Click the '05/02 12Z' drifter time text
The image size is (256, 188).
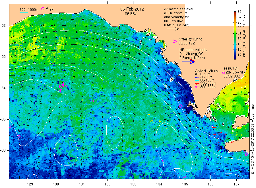(187, 43)
